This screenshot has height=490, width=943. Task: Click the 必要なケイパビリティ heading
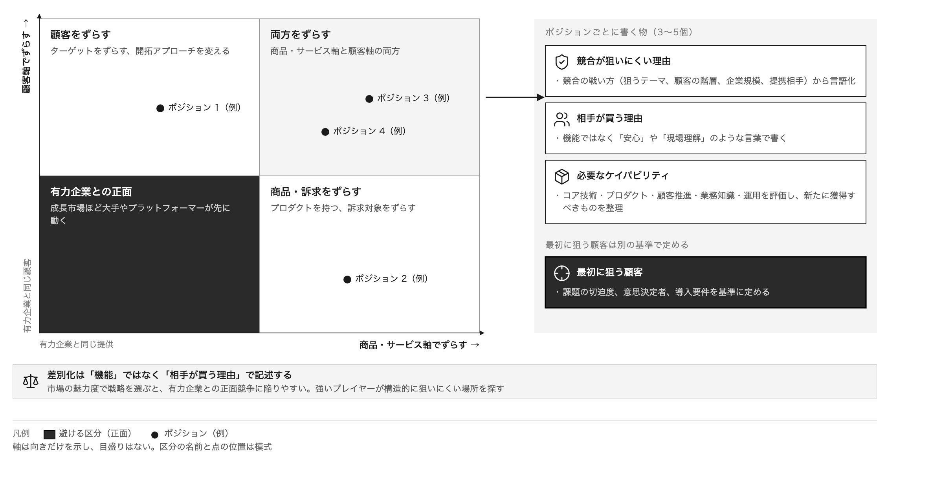[x=623, y=176]
